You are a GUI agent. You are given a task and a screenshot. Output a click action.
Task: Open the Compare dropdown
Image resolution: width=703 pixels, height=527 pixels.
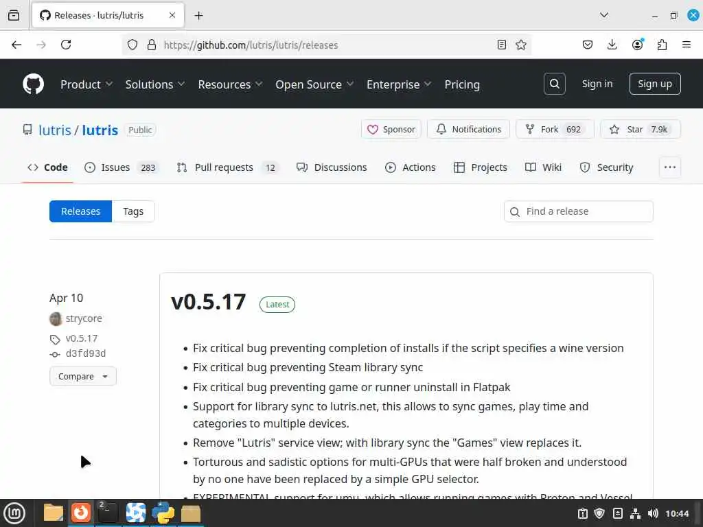[83, 377]
